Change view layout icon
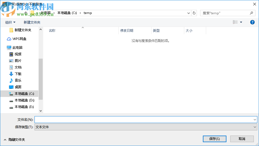 point(235,22)
